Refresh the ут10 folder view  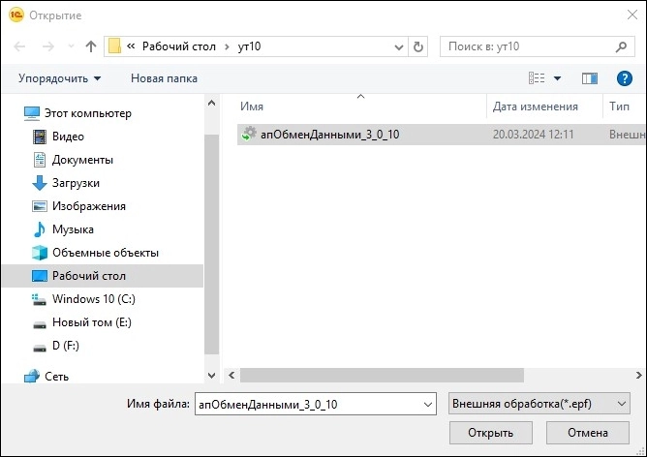(x=418, y=46)
